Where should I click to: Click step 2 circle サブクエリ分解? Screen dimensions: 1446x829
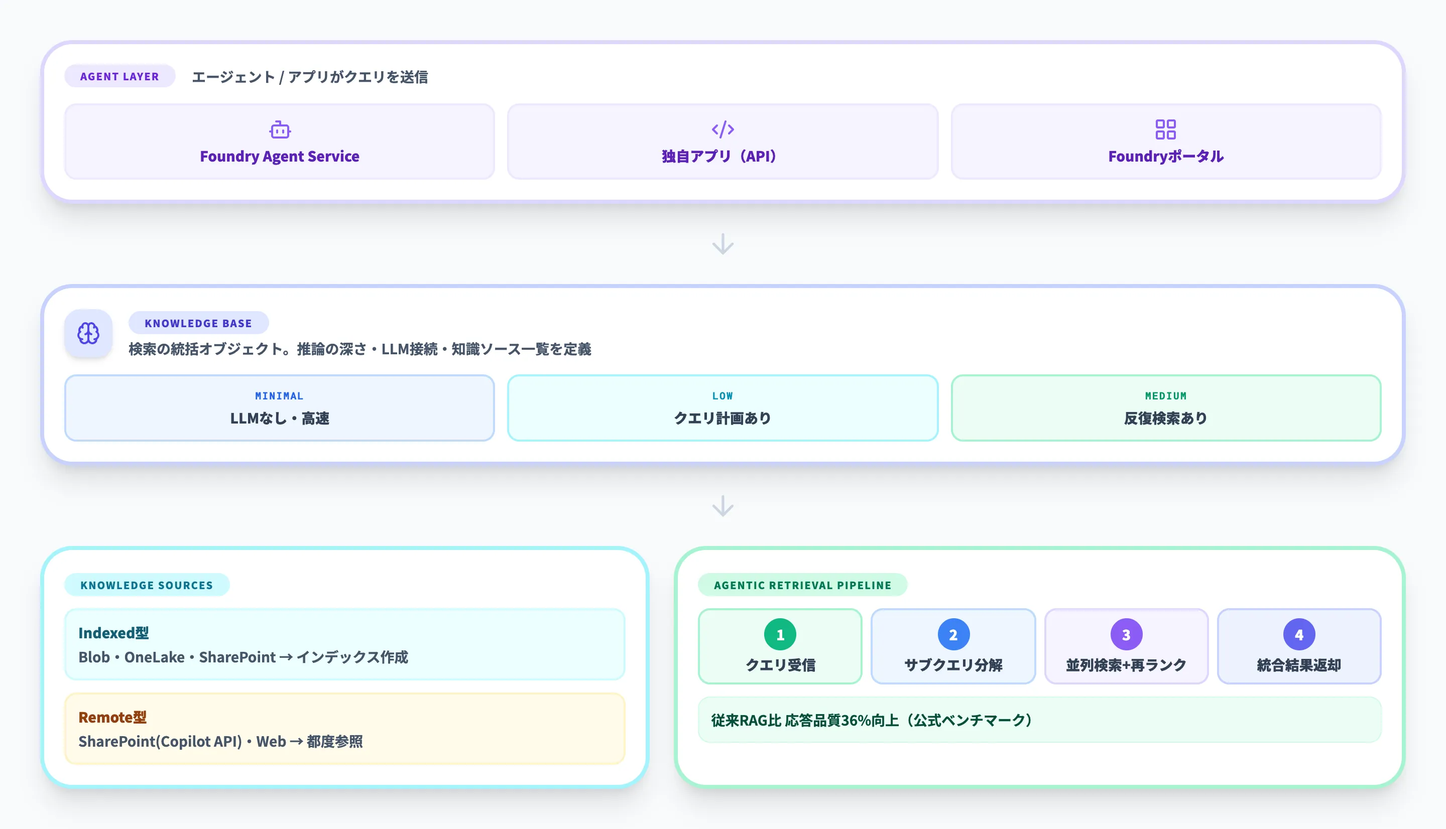coord(953,634)
